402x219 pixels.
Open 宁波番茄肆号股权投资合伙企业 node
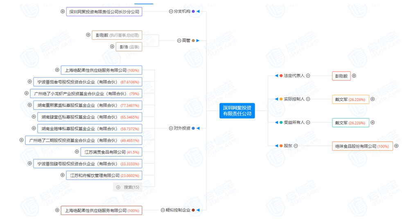[x=88, y=164]
